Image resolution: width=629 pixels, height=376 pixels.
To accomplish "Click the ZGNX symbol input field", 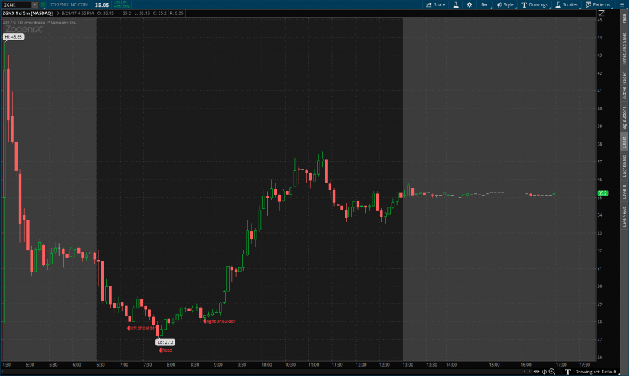I will [16, 4].
